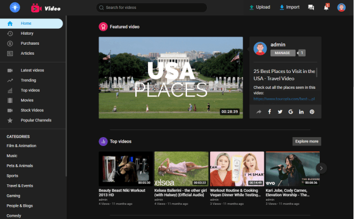Open the messages chat icon

pos(311,8)
